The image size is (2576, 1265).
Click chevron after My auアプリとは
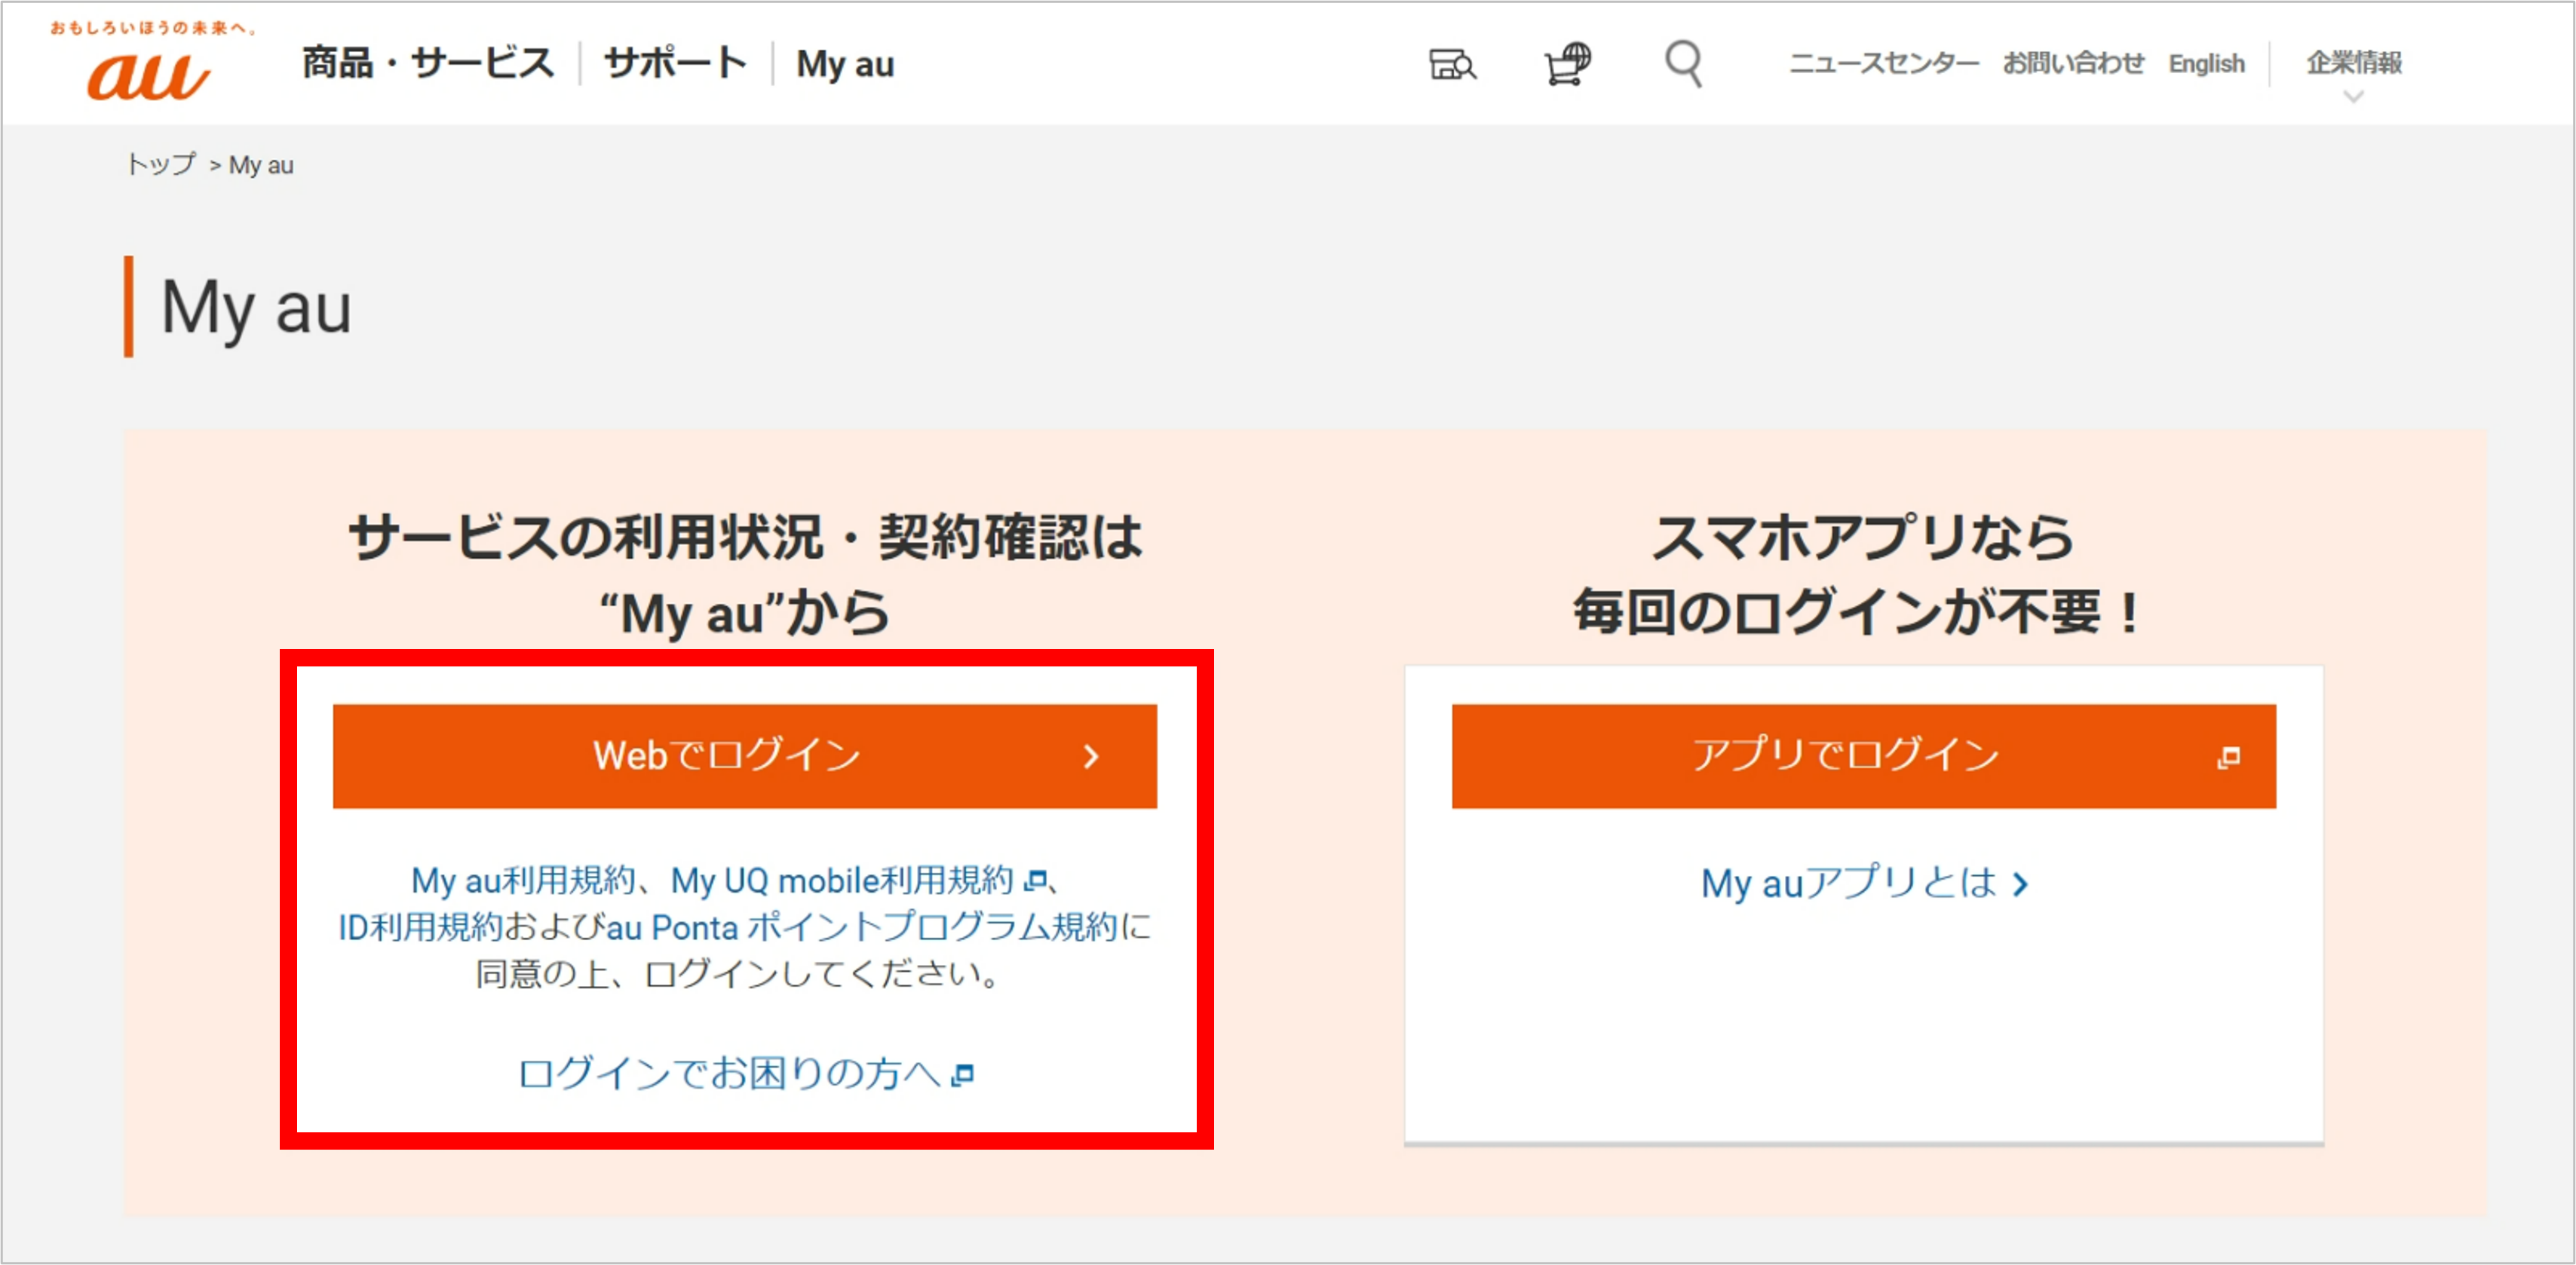(x=2020, y=884)
